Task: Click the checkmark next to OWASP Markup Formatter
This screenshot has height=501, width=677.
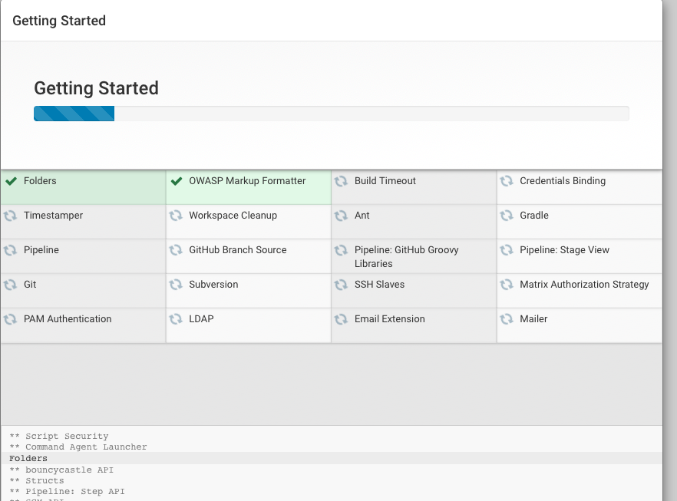Action: click(x=177, y=181)
